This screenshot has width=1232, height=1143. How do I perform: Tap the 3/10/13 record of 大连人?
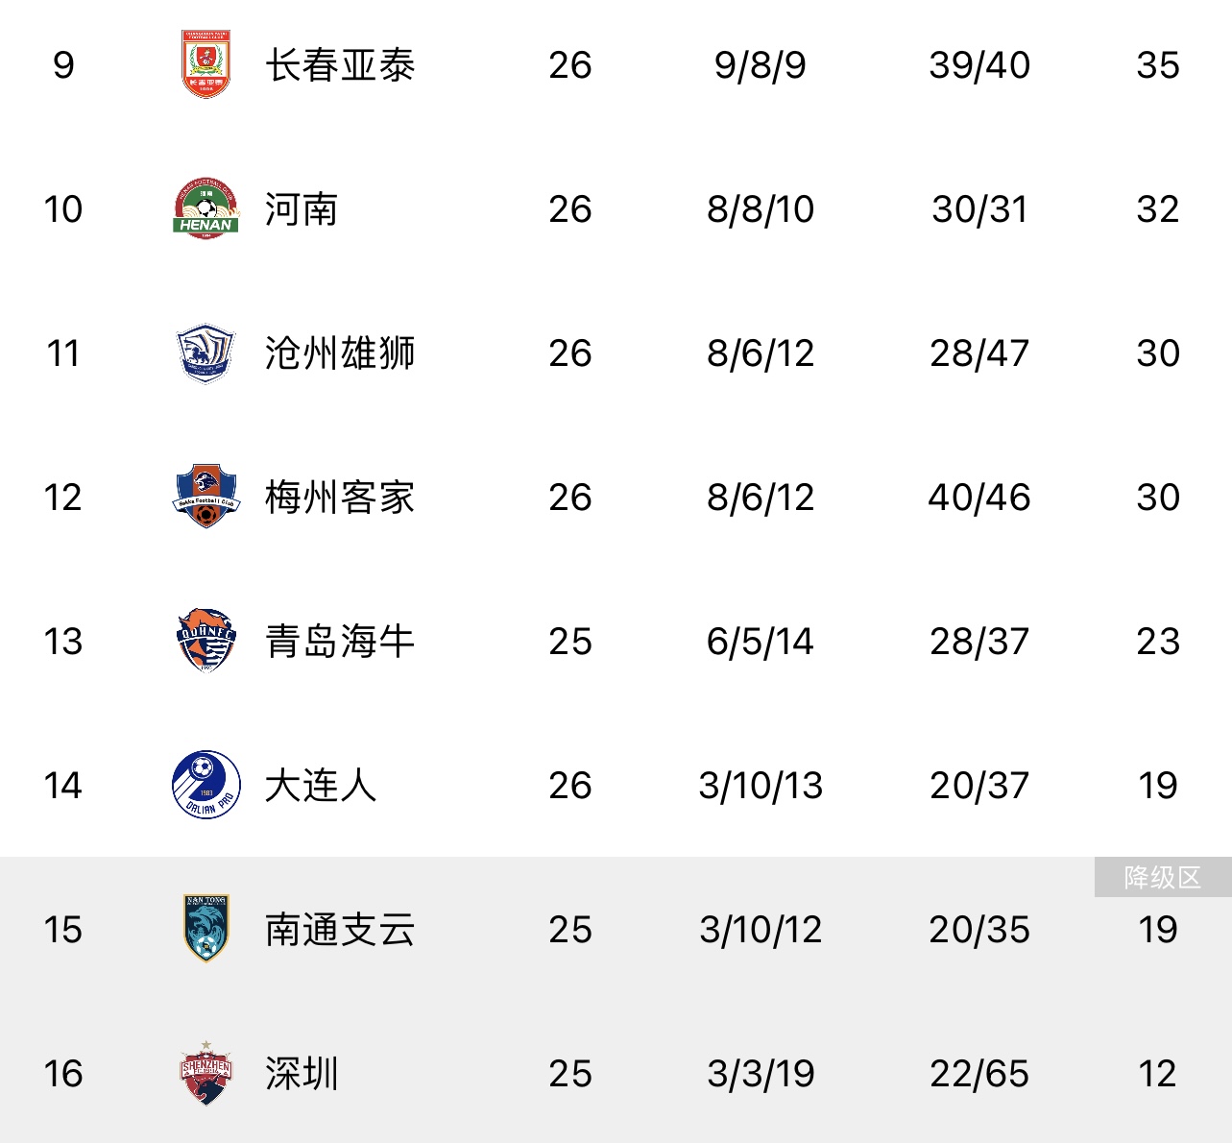click(761, 786)
